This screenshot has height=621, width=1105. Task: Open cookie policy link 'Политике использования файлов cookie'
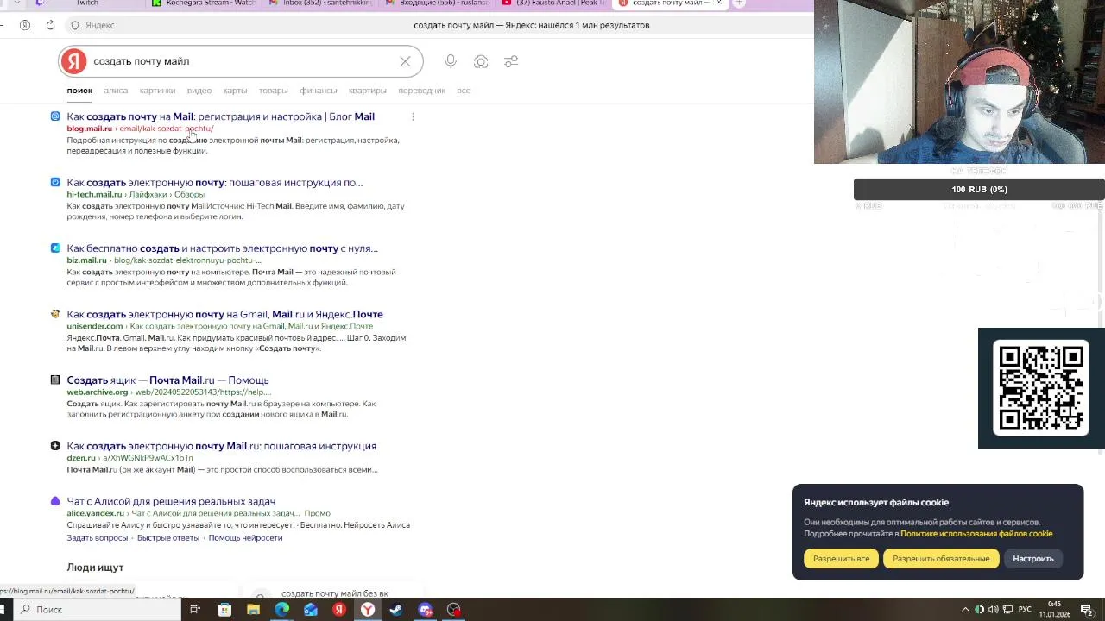pyautogui.click(x=976, y=534)
